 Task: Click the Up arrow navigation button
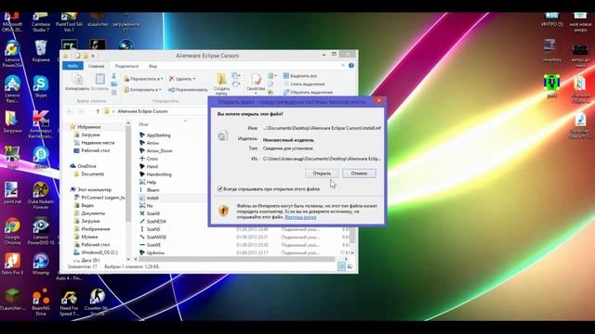tap(98, 111)
